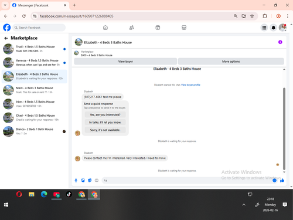Viewport: 293px width, 220px height.
Task: Send quick response 'Sorry, it's not available.'
Action: pyautogui.click(x=105, y=130)
